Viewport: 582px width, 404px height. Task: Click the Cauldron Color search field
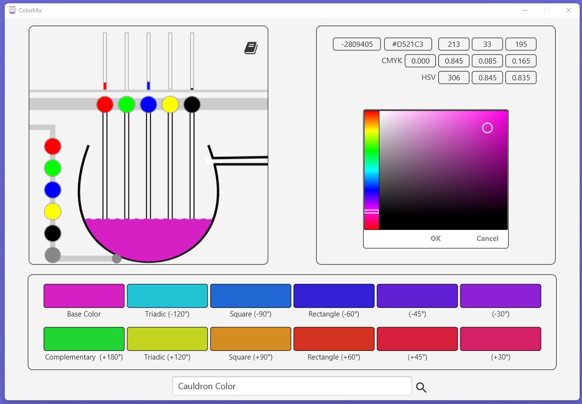click(292, 386)
